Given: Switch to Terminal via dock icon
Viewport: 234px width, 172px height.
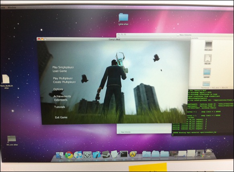Looking at the screenshot, I should click(124, 154).
